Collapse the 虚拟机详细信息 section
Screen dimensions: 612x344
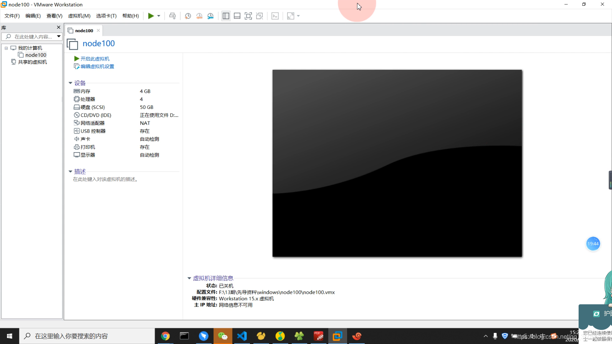pyautogui.click(x=189, y=278)
